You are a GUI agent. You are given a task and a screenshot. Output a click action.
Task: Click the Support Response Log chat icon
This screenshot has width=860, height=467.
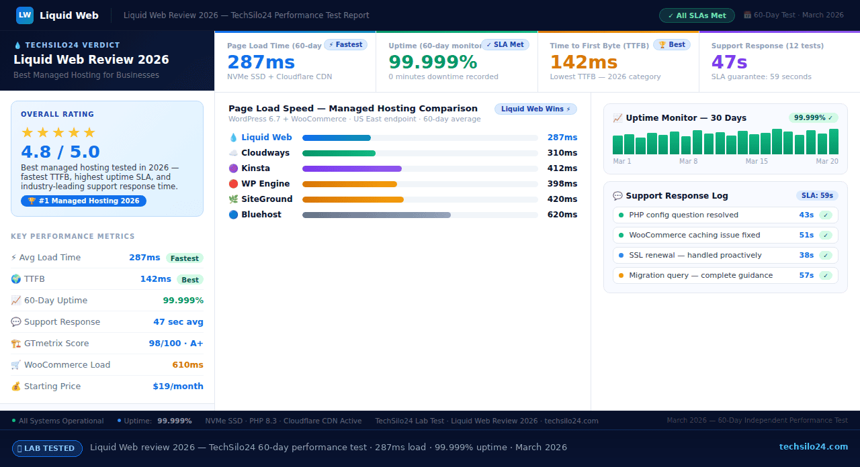(617, 196)
